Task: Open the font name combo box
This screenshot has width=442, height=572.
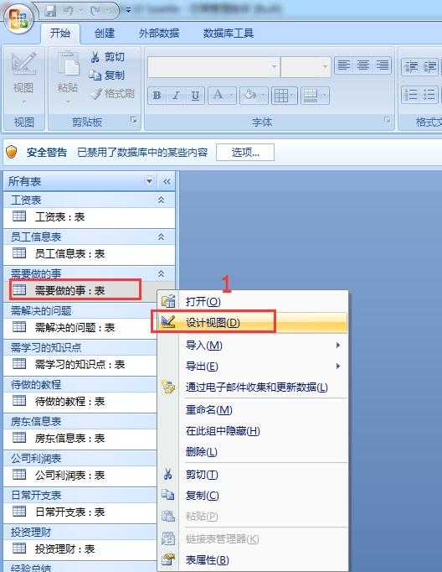Action: tap(213, 67)
